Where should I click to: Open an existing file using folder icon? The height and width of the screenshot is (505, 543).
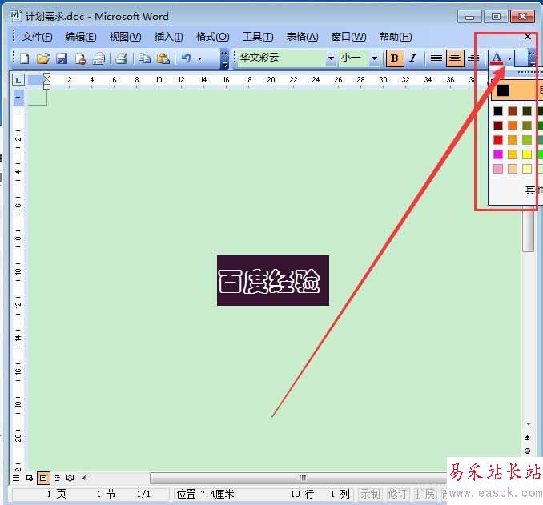pyautogui.click(x=43, y=58)
